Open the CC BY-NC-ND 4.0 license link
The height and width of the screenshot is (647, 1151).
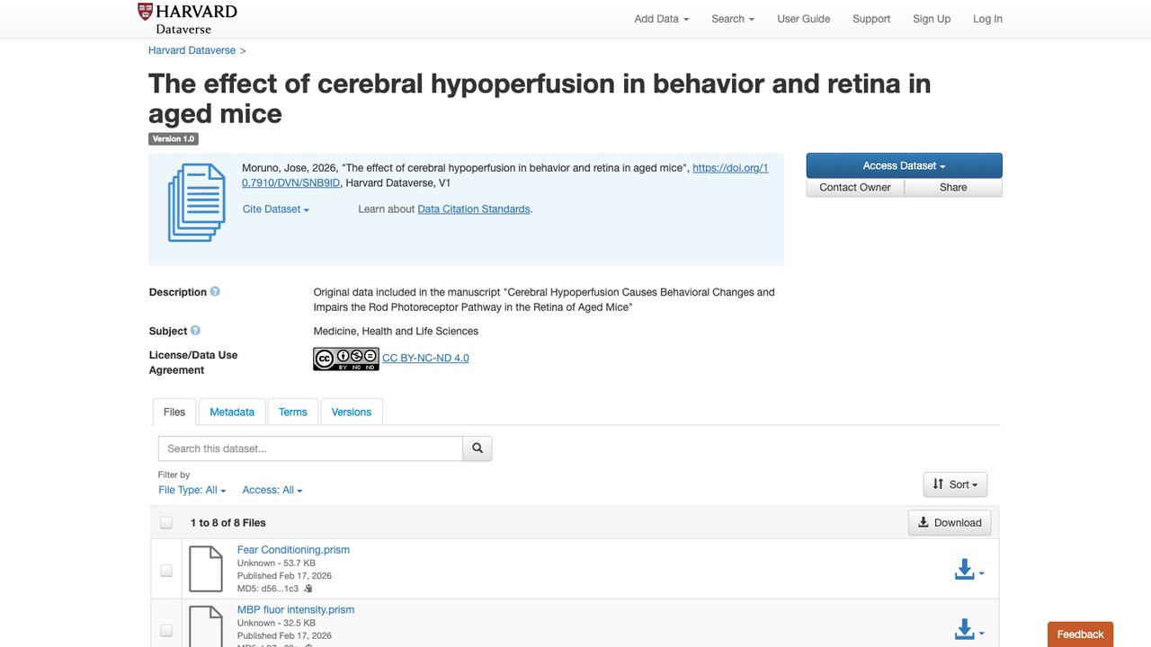tap(425, 358)
